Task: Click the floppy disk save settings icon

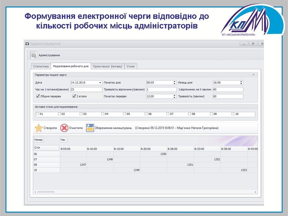Action: 90,128
